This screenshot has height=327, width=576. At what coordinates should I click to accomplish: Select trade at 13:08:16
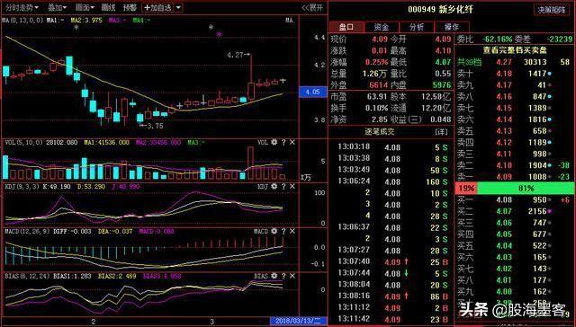[392, 296]
